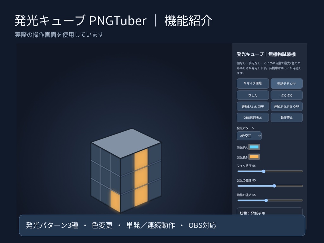Click the 発光キューブ｜無機物試験機 panel heading
Image resolution: width=324 pixels, height=243 pixels.
pyautogui.click(x=266, y=54)
